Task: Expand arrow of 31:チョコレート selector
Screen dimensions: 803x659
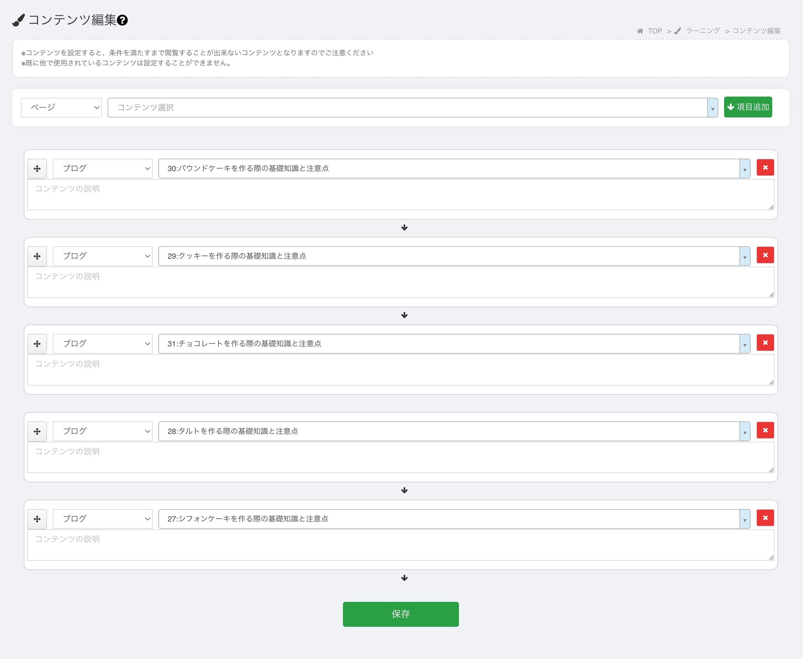Action: pos(745,344)
